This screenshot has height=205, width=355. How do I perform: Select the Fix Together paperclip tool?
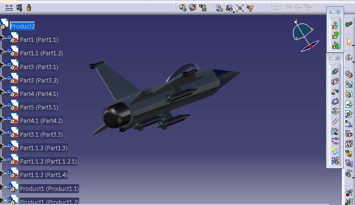coord(335,121)
